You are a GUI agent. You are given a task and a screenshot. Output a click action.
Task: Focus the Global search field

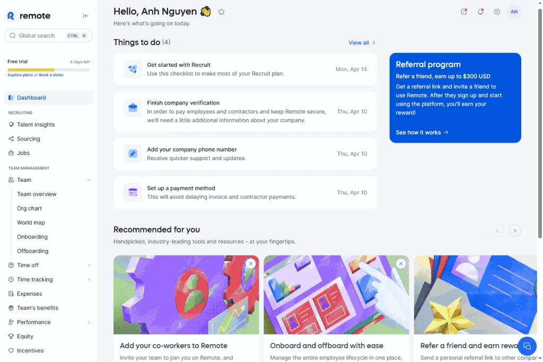coord(48,36)
